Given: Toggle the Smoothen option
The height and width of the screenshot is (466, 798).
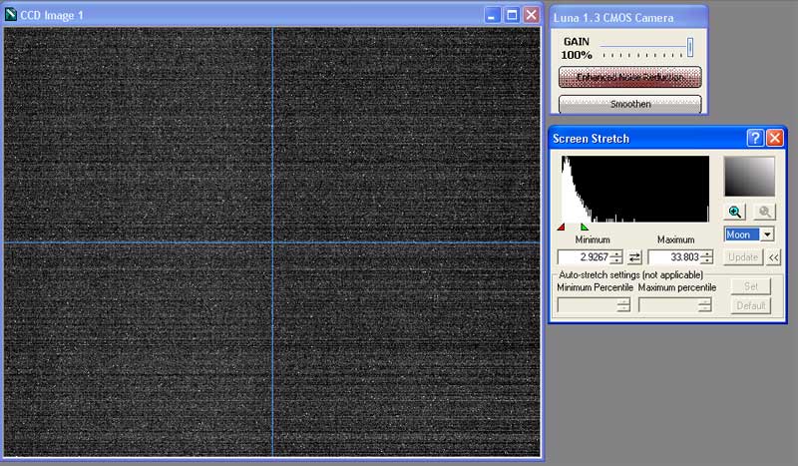Looking at the screenshot, I should tap(629, 104).
